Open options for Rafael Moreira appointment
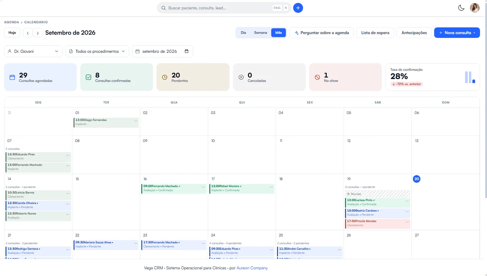 pos(271,187)
